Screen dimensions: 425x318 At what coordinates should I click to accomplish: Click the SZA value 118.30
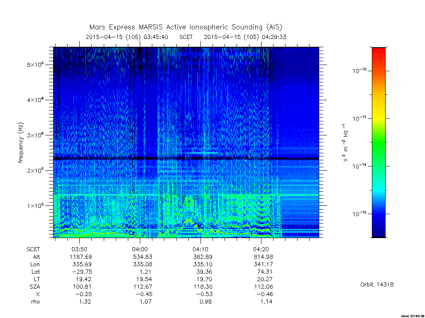coord(203,287)
